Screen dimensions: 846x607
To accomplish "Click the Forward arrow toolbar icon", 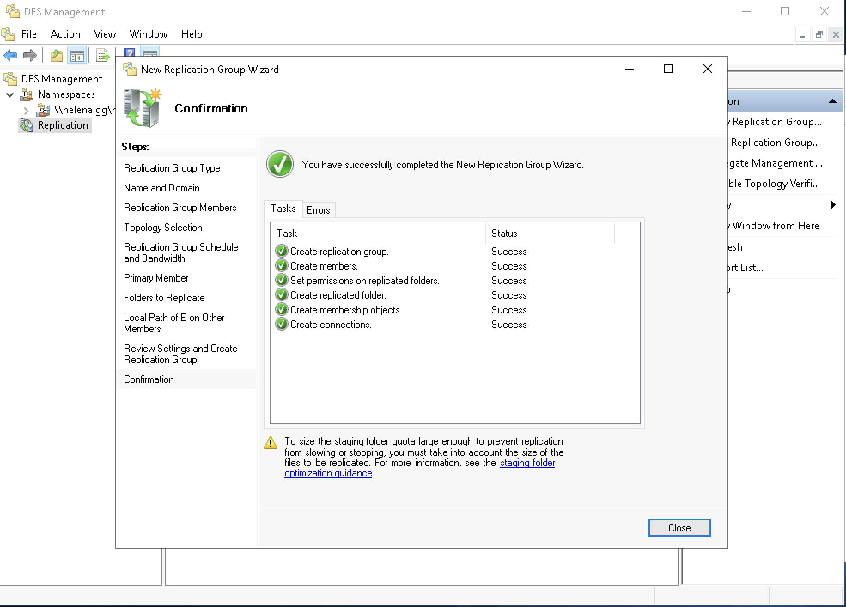I will click(x=30, y=55).
